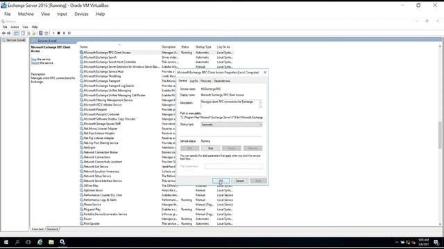The height and width of the screenshot is (249, 444).
Task: Click the taskbar search magnifier icon
Action: pyautogui.click(x=17, y=242)
